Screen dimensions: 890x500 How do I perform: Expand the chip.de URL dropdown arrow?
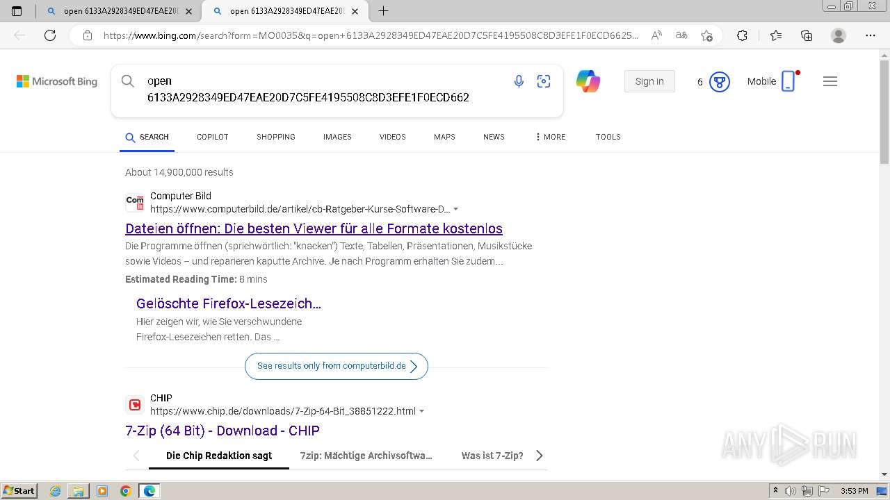click(422, 411)
